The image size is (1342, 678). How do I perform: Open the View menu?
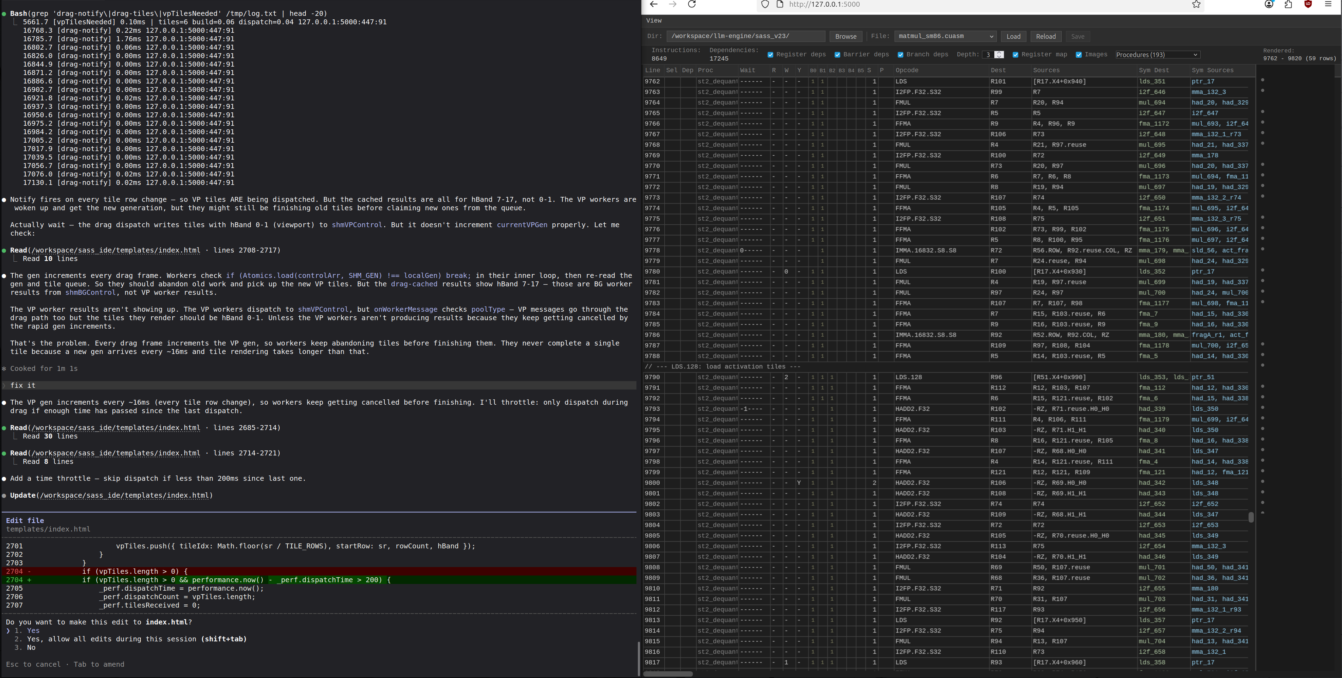pyautogui.click(x=654, y=21)
